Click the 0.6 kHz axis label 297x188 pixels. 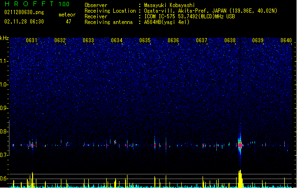(4, 179)
